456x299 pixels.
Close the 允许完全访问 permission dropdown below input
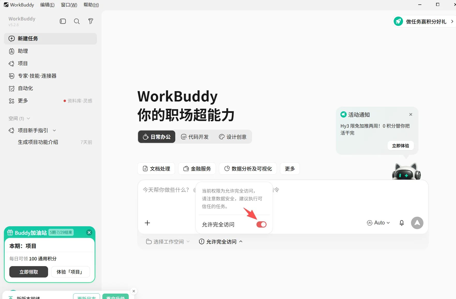(x=221, y=242)
